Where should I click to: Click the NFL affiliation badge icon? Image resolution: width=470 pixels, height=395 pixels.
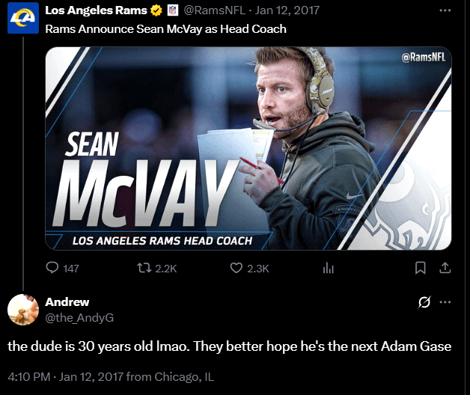tap(173, 10)
